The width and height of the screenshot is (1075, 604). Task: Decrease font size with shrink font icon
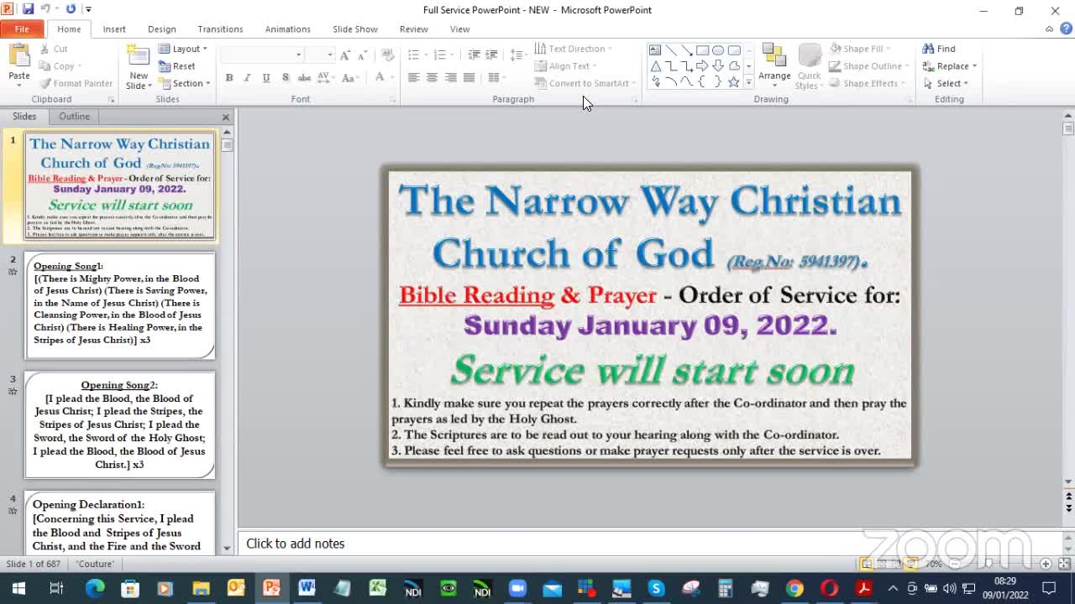(363, 55)
